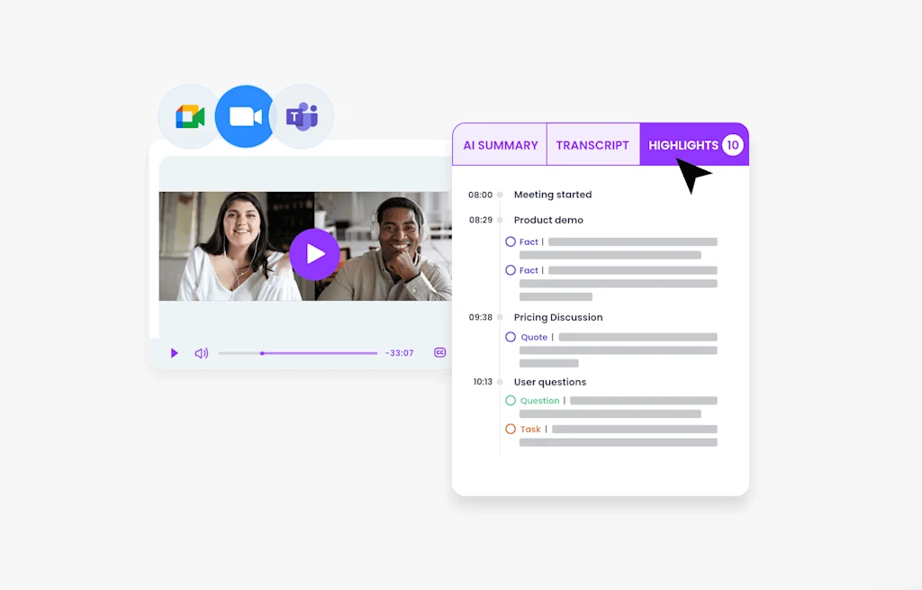Click the -33:07 remaining time
Screen dimensions: 922x590
click(399, 353)
